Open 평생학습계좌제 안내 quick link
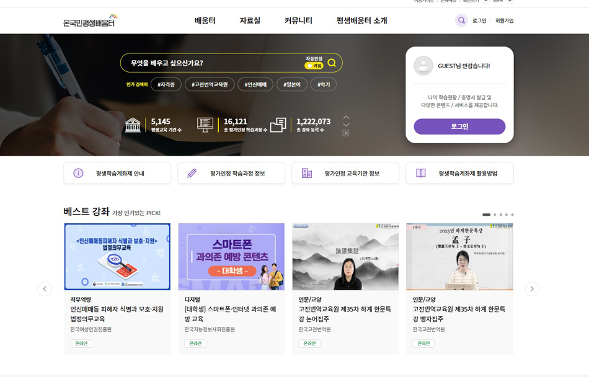Viewport: 589px width, 377px height. [x=117, y=173]
